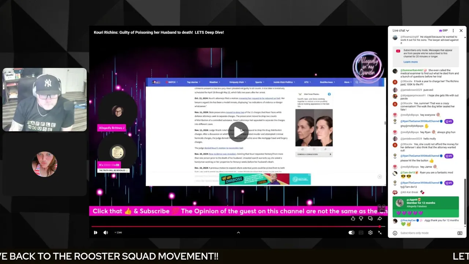Click @SummerRain4467 username in chat

point(412,70)
